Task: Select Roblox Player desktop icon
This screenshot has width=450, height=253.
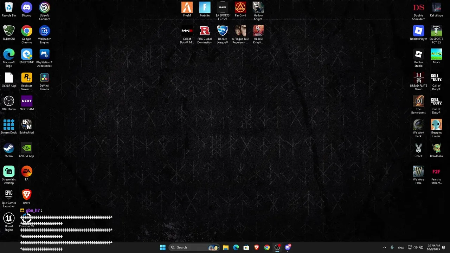Action: point(418,33)
